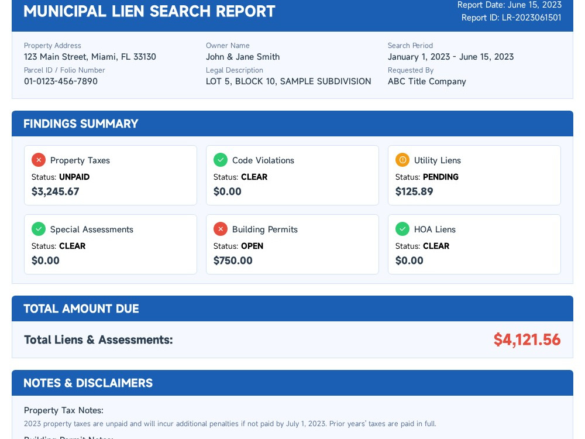This screenshot has height=439, width=585.
Task: Click the OPEN status text
Action: [x=252, y=246]
